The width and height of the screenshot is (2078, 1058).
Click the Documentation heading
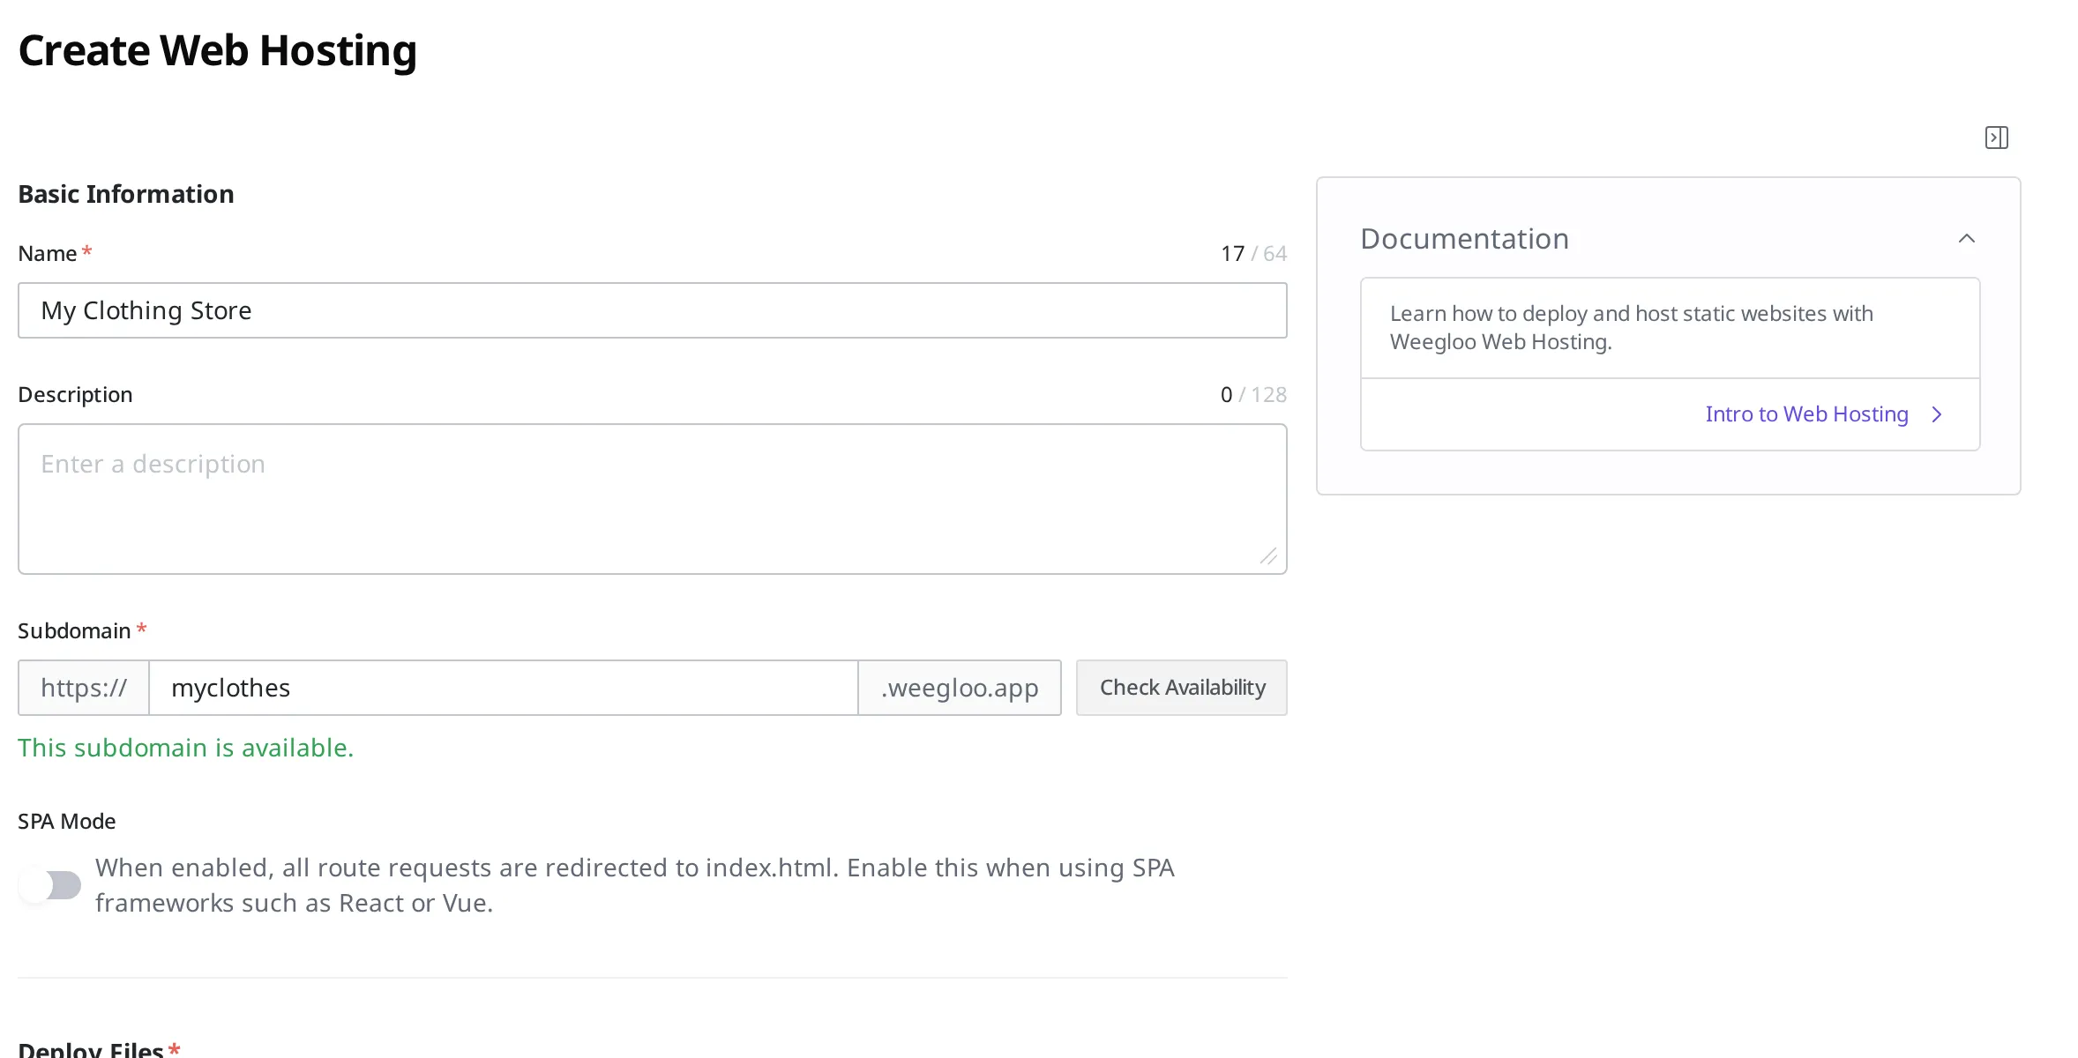click(1464, 239)
